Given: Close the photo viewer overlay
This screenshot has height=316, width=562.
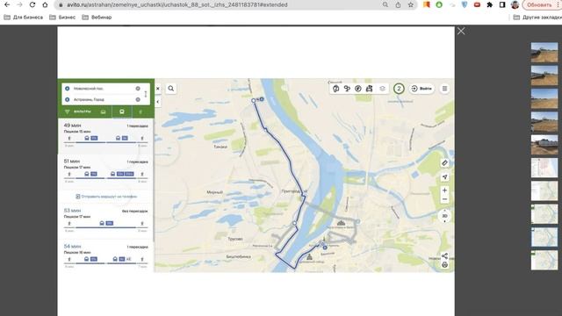Looking at the screenshot, I should pyautogui.click(x=461, y=32).
